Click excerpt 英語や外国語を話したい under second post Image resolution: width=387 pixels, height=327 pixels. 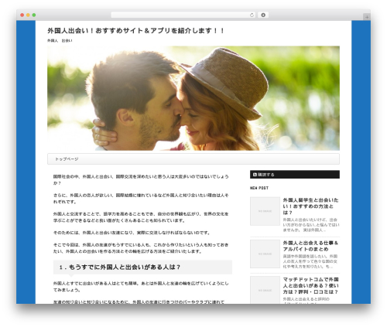coord(310,261)
